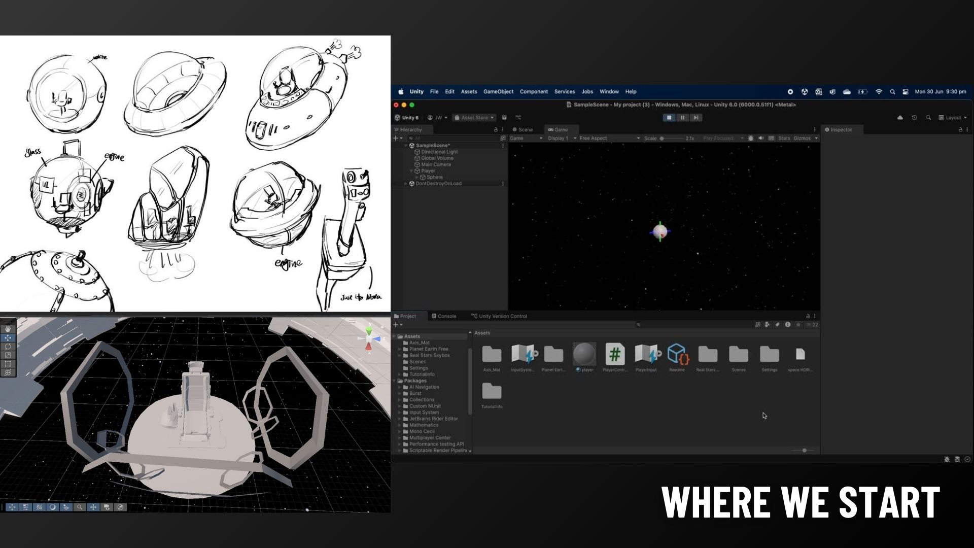Viewport: 974px width, 548px height.
Task: Collapse the Player object in Hierarchy
Action: click(411, 171)
